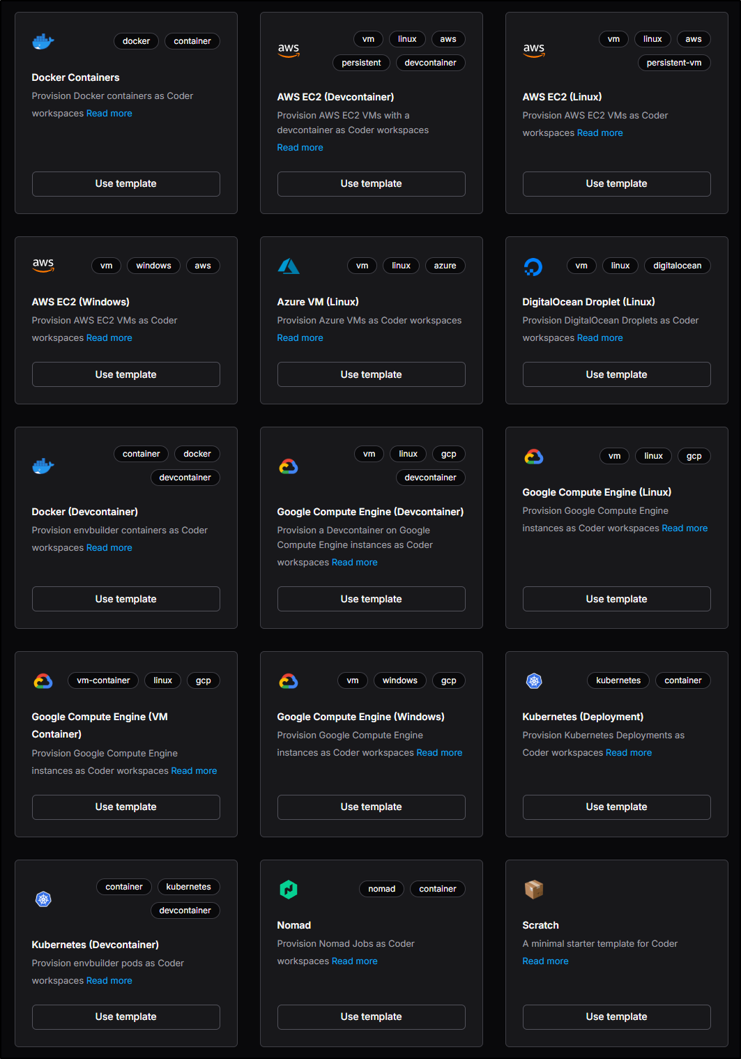The image size is (741, 1059).
Task: Click Docker icon on Docker (Devcontainer) card
Action: coord(43,466)
